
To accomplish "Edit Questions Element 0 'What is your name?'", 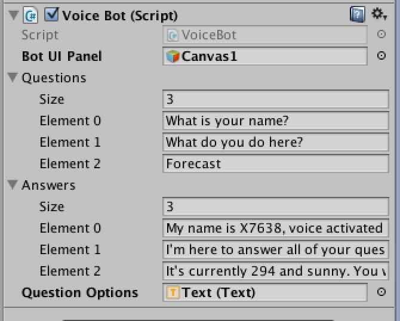I will [x=275, y=121].
